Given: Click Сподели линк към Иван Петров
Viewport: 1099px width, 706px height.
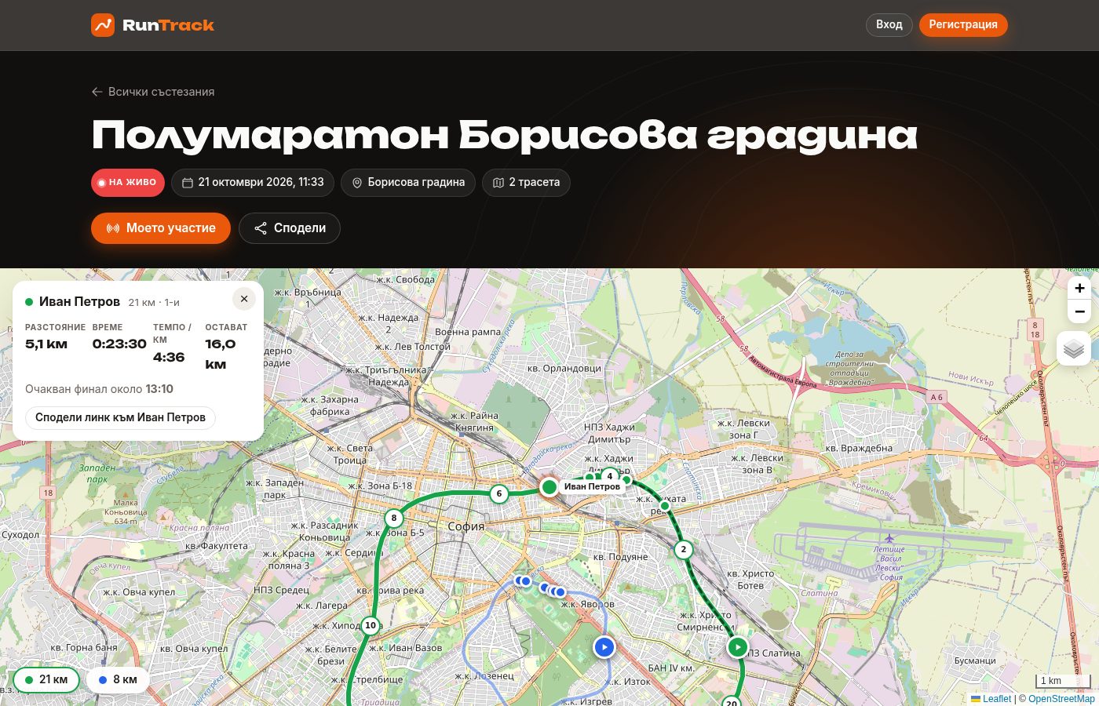Looking at the screenshot, I should click(x=120, y=417).
